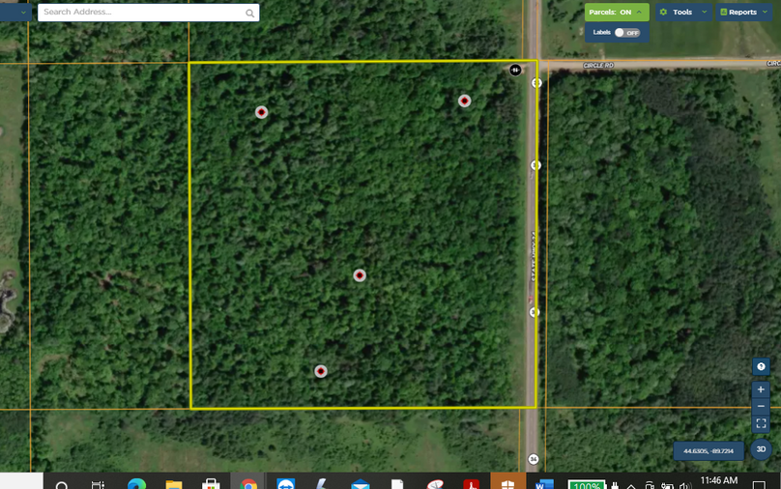The image size is (781, 489).
Task: Click the map zoom out minus button
Action: click(x=761, y=407)
